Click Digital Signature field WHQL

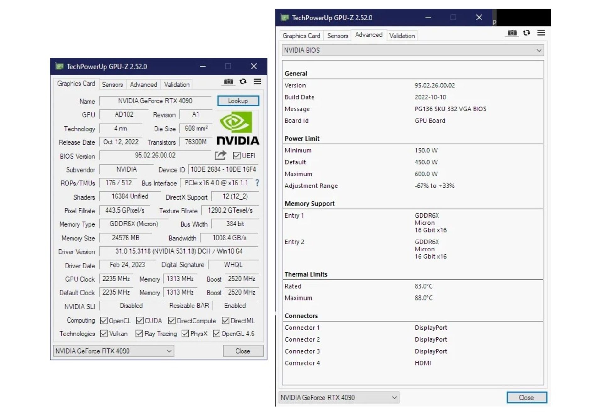(x=233, y=265)
